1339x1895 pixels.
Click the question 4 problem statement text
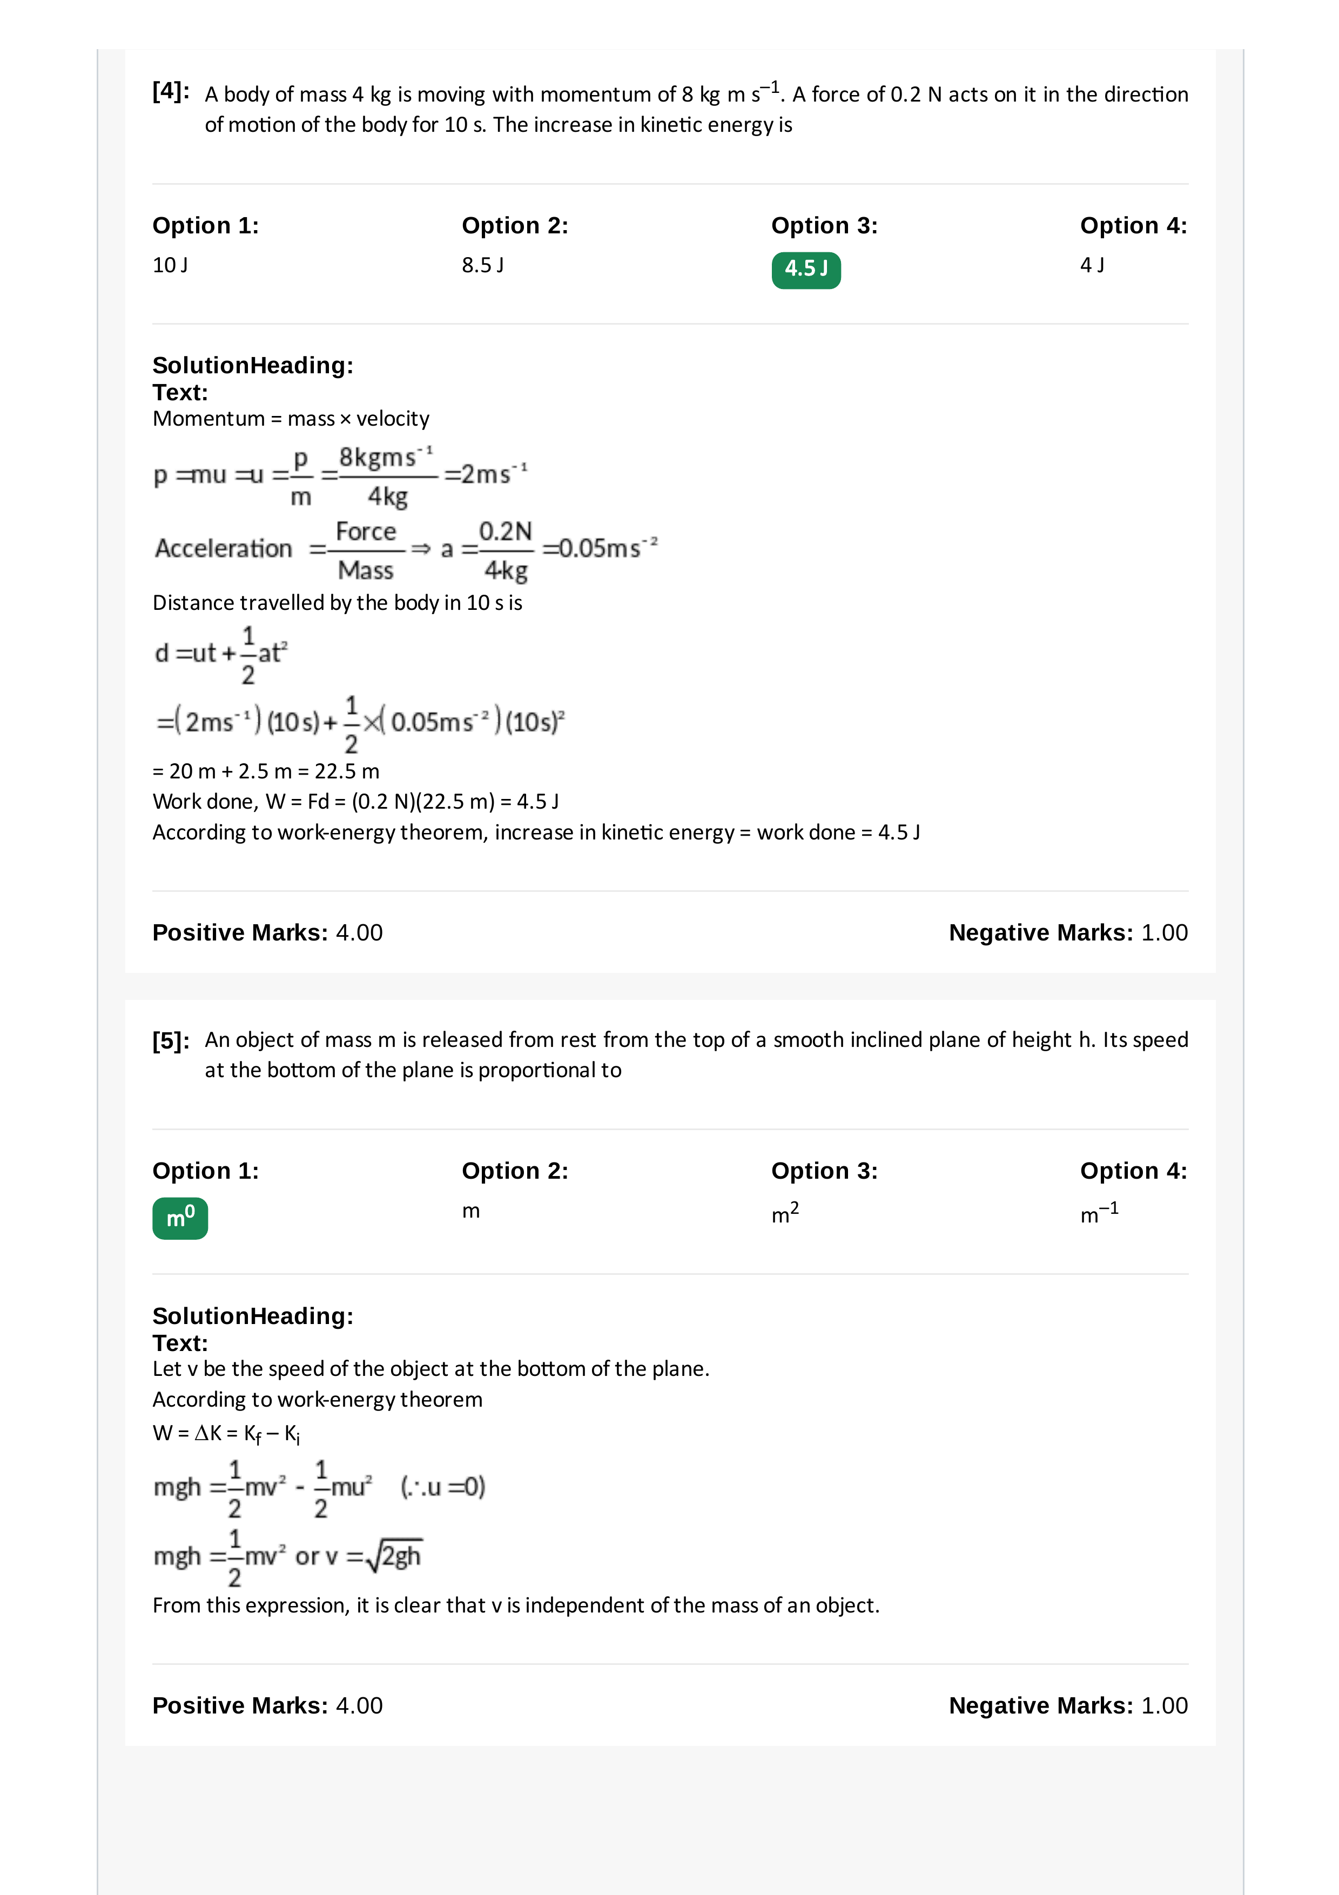tap(696, 108)
